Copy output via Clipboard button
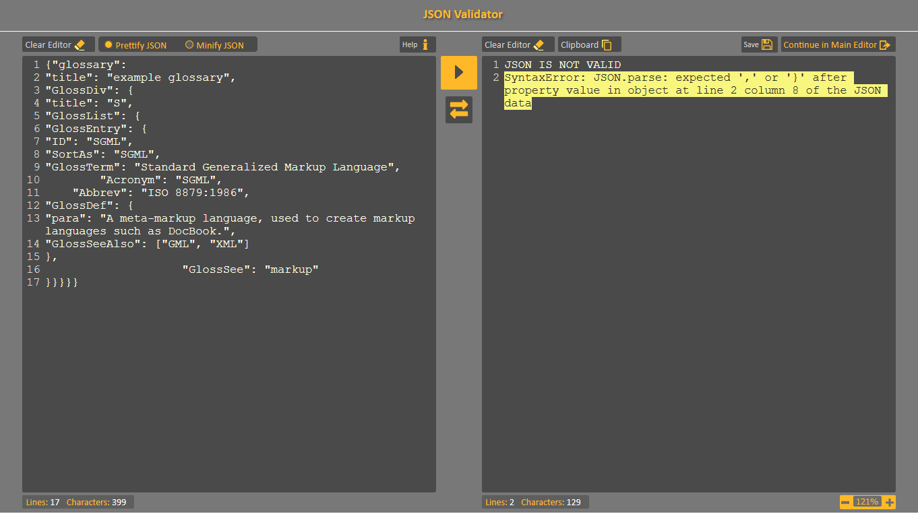This screenshot has height=514, width=918. [590, 45]
